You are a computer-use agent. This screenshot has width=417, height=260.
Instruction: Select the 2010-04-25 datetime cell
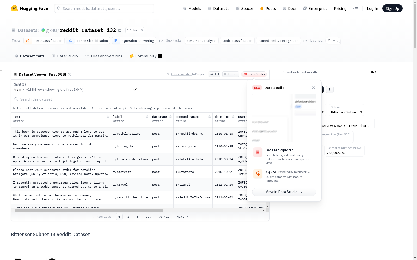224,146
